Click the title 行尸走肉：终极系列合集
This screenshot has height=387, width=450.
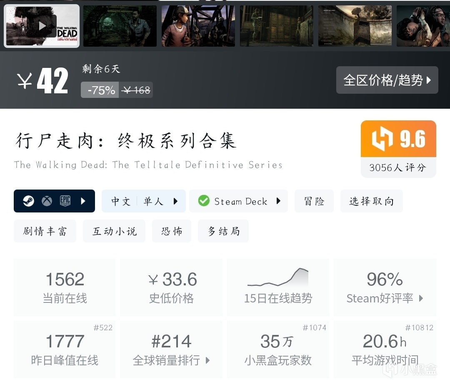126,141
